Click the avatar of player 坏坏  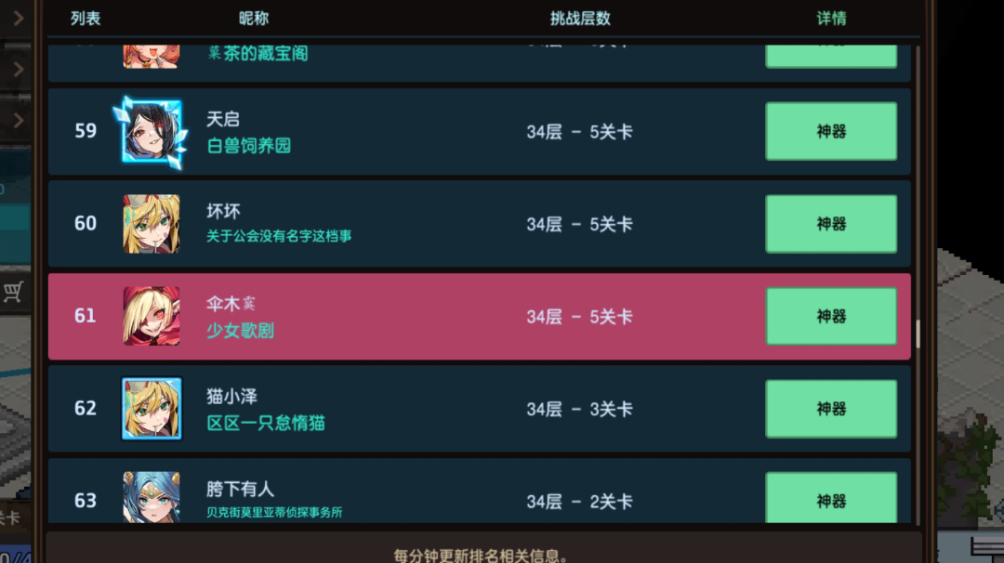point(152,224)
